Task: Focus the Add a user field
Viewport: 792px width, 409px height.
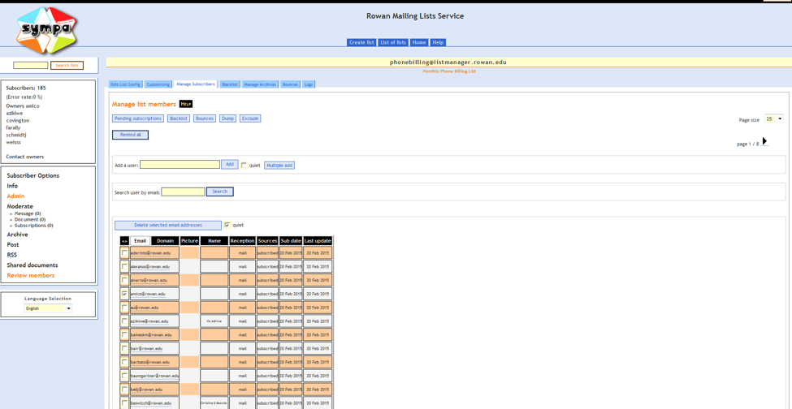Action: 180,165
